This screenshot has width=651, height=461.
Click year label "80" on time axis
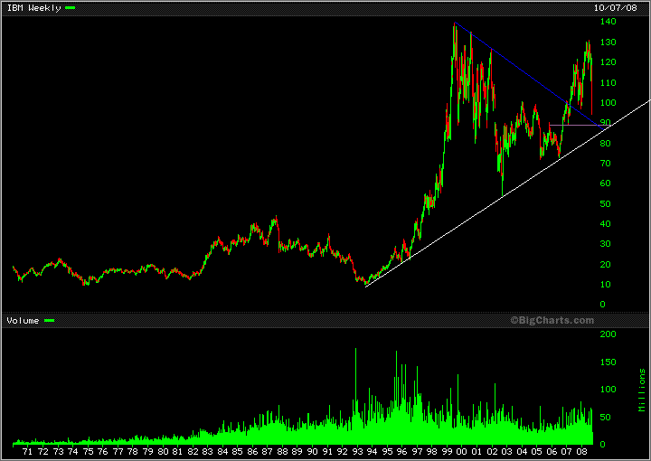(163, 451)
